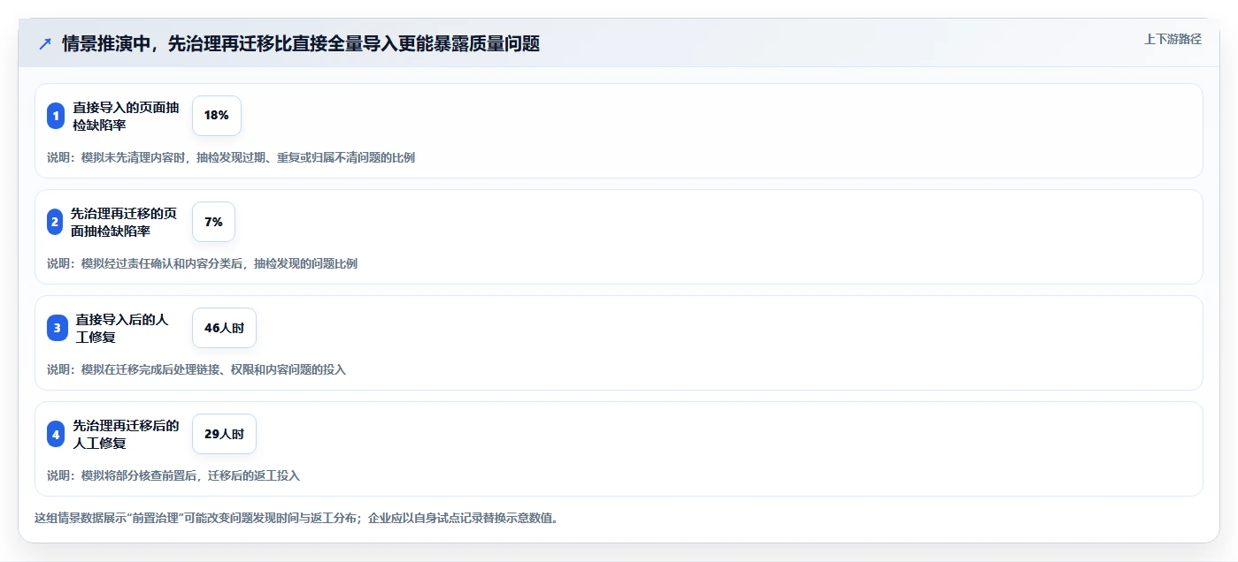Screen dimensions: 1238x562
Task: Click number badge 3 for 直接导入后的人工修复
Action: (57, 328)
